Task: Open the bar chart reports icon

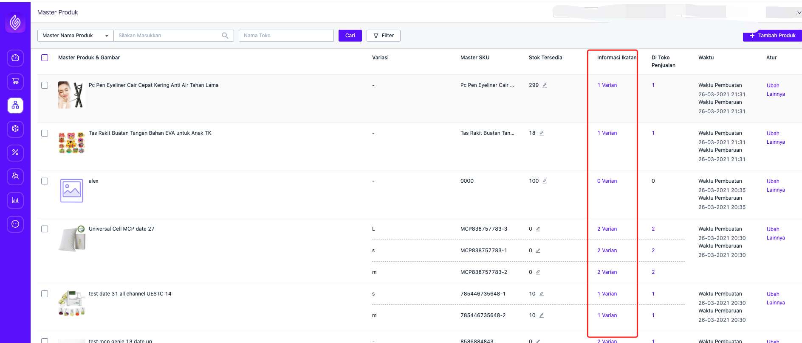Action: 15,200
